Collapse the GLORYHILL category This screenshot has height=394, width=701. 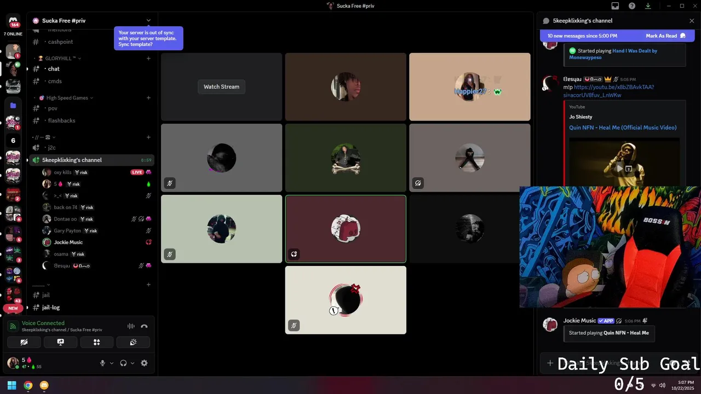pyautogui.click(x=61, y=59)
